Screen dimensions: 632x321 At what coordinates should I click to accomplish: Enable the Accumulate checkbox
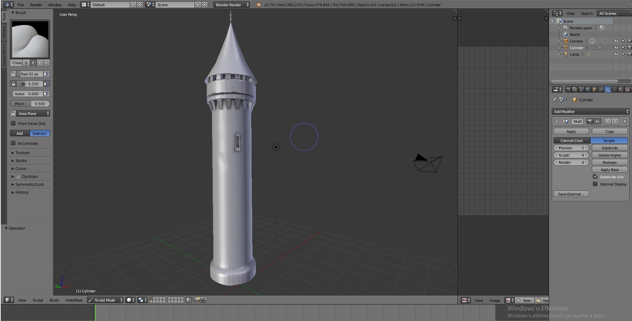[13, 143]
